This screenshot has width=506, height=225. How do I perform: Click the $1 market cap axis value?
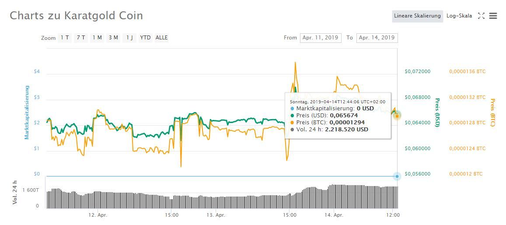pos(37,148)
